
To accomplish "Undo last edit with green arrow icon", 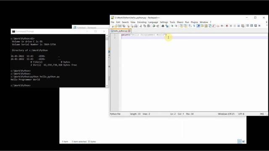I will coord(154,26).
